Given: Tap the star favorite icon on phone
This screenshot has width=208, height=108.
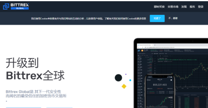Looking at the screenshot, I should pyautogui.click(x=171, y=80).
